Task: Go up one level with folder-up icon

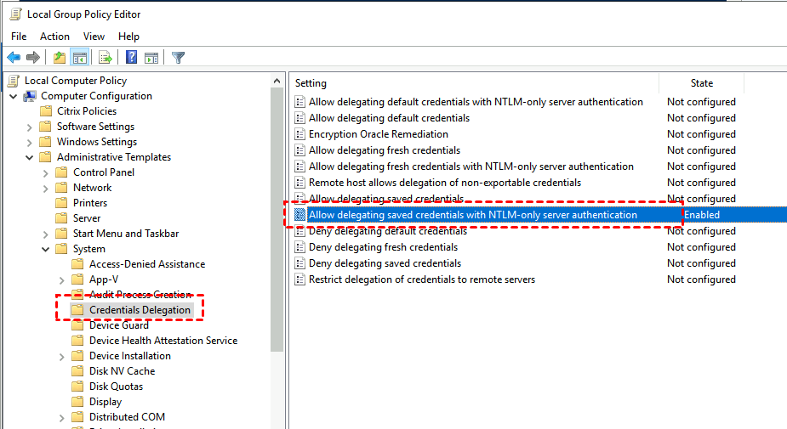Action: [x=60, y=58]
